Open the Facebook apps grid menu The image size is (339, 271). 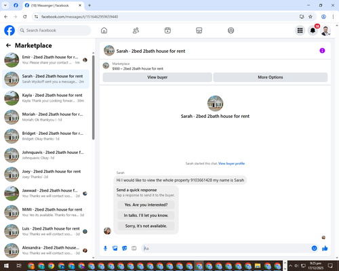pos(300,30)
